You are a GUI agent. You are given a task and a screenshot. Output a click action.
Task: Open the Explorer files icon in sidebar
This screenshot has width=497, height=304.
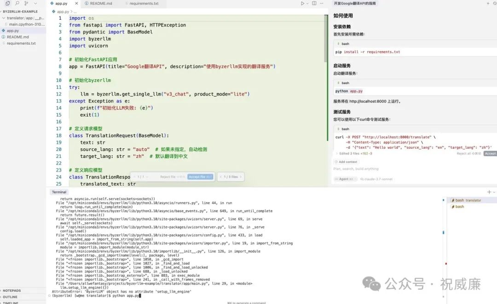pyautogui.click(x=8, y=3)
